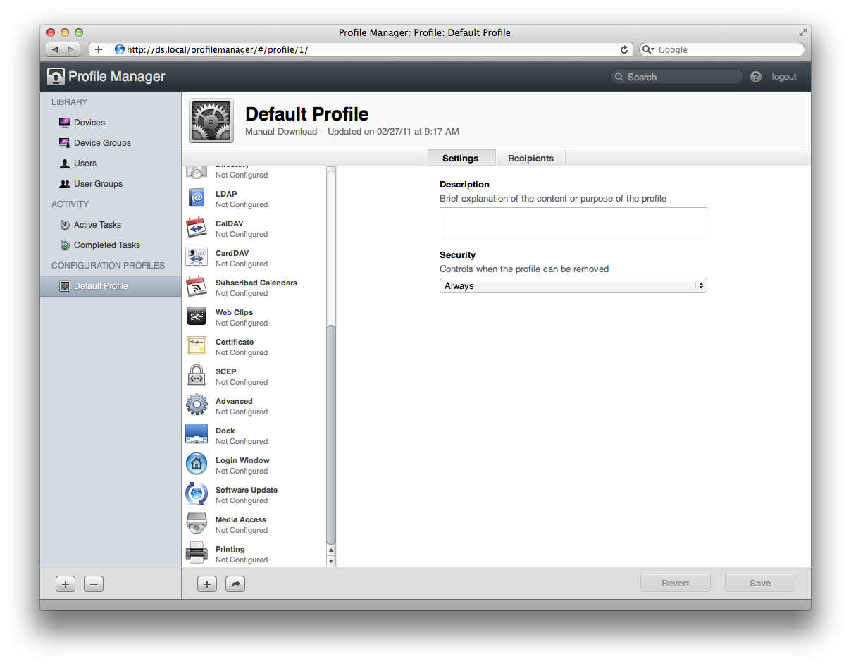This screenshot has height=666, width=851.
Task: Click the "Login Window" label text
Action: tap(242, 460)
